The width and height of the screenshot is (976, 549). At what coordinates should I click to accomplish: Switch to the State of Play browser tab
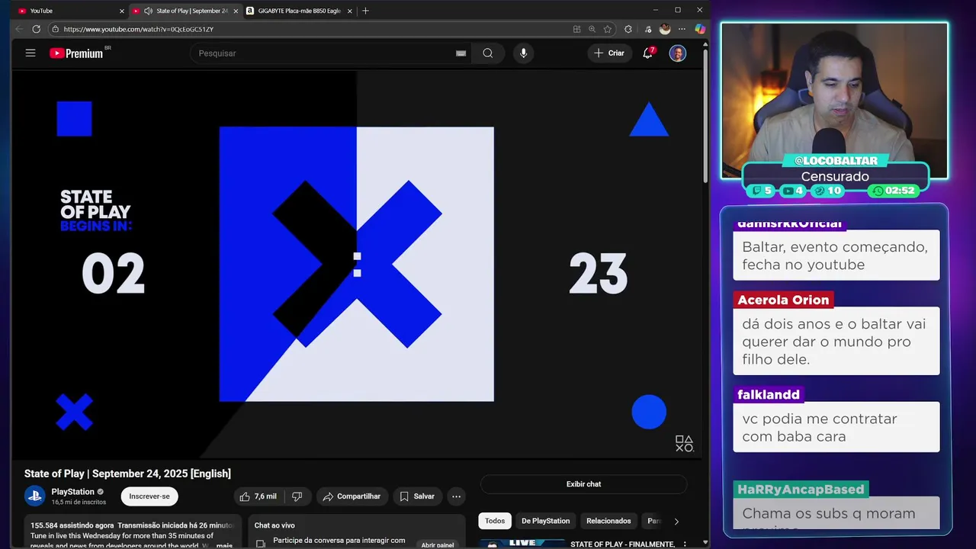185,11
